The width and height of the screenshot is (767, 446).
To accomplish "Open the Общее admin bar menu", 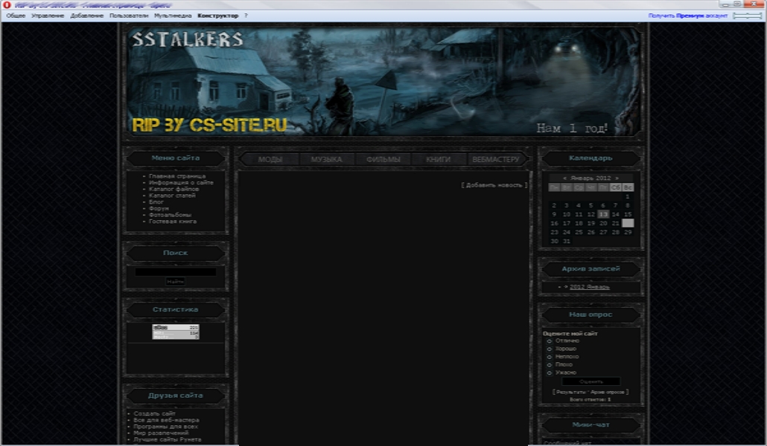I will tap(16, 16).
